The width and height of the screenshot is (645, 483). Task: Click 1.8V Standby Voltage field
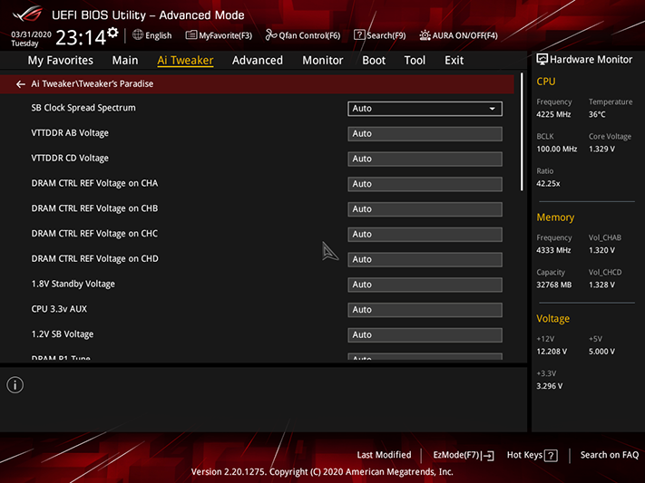[x=425, y=285]
